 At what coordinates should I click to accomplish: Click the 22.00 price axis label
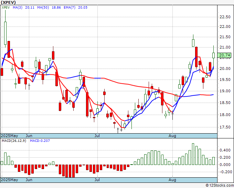click(x=225, y=27)
